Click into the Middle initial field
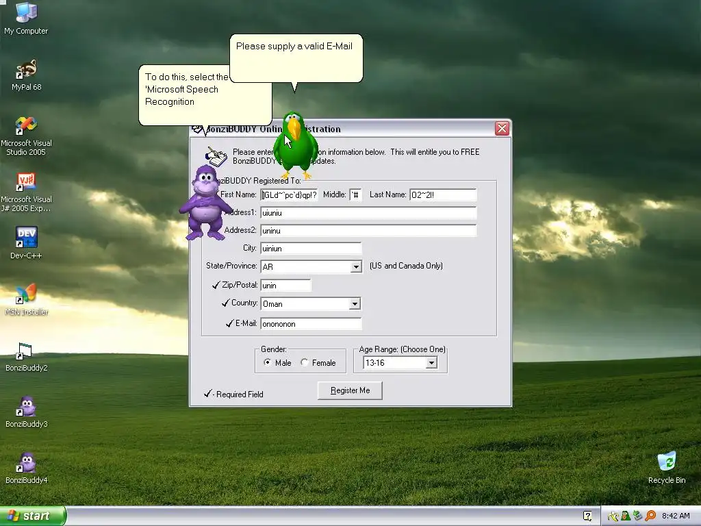Viewport: 701px width, 526px height. 356,195
